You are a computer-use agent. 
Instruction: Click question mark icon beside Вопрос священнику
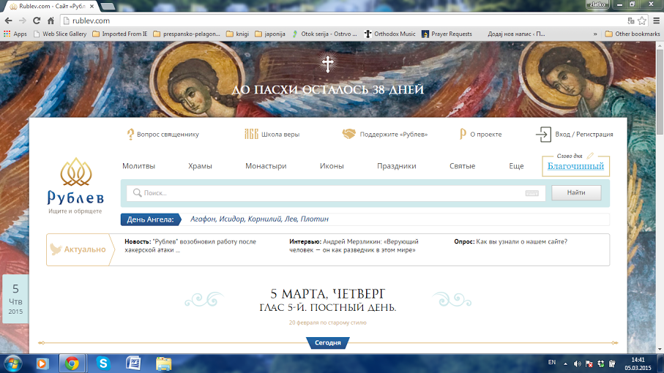coord(130,134)
